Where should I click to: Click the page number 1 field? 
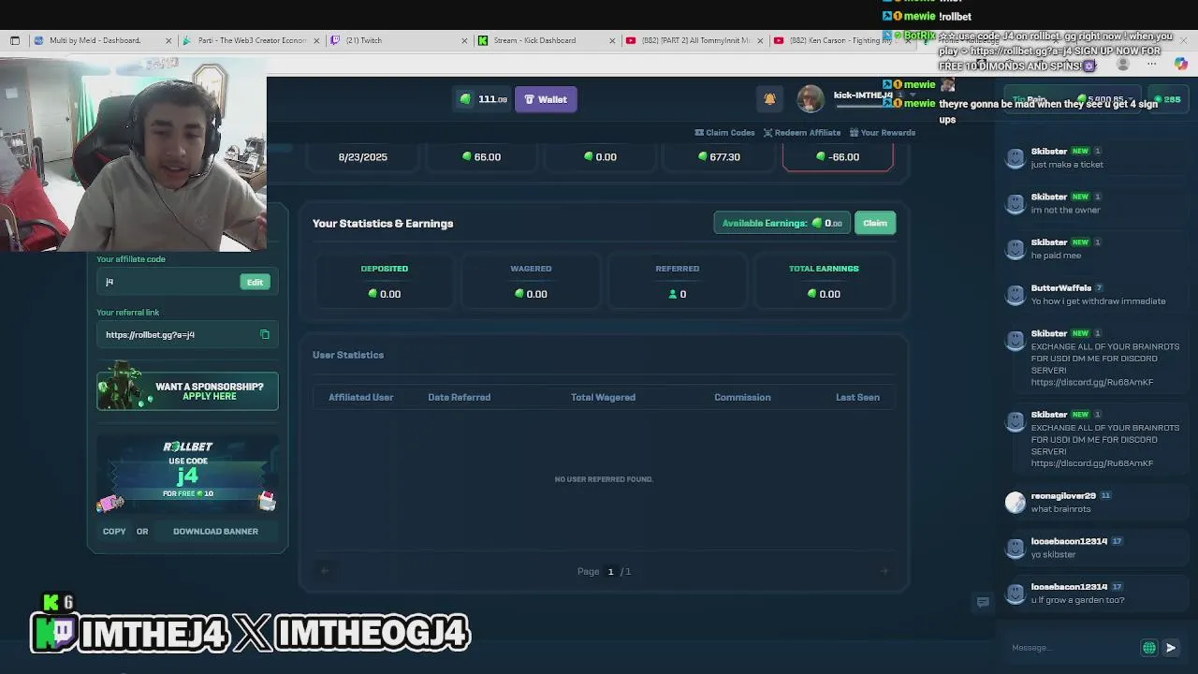(610, 571)
